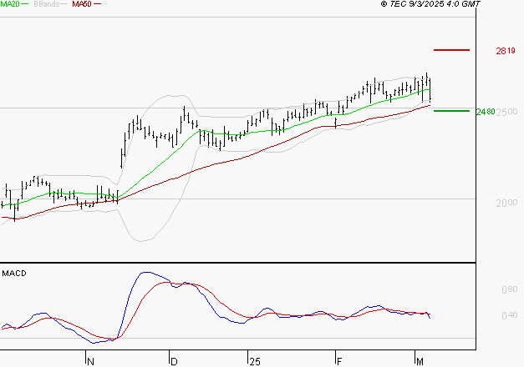Click the red resistance line marker
This screenshot has height=367, width=524.
point(451,50)
